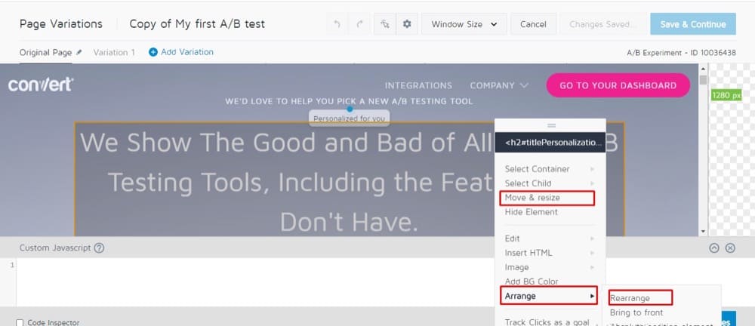
Task: Expand the Arrange submenu
Action: (x=549, y=296)
